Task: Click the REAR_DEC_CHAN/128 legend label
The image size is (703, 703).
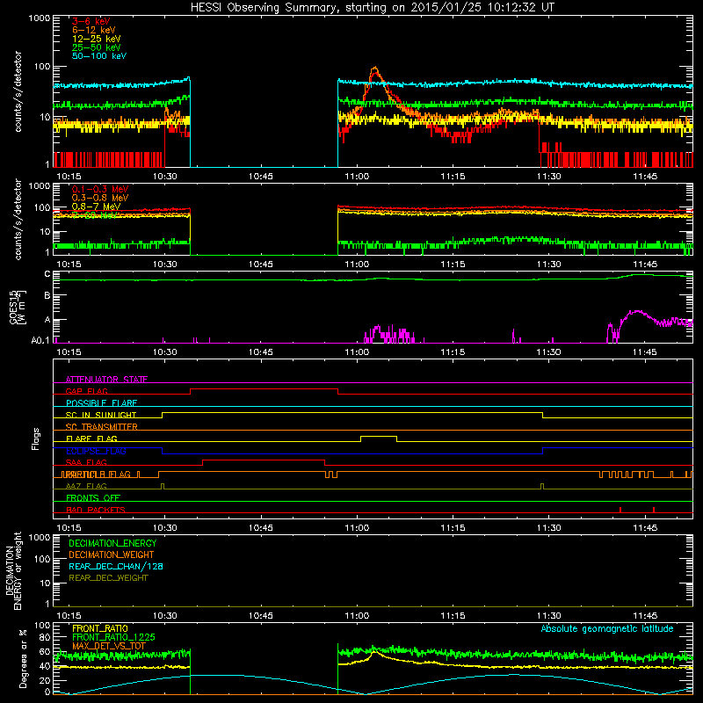Action: 116,566
